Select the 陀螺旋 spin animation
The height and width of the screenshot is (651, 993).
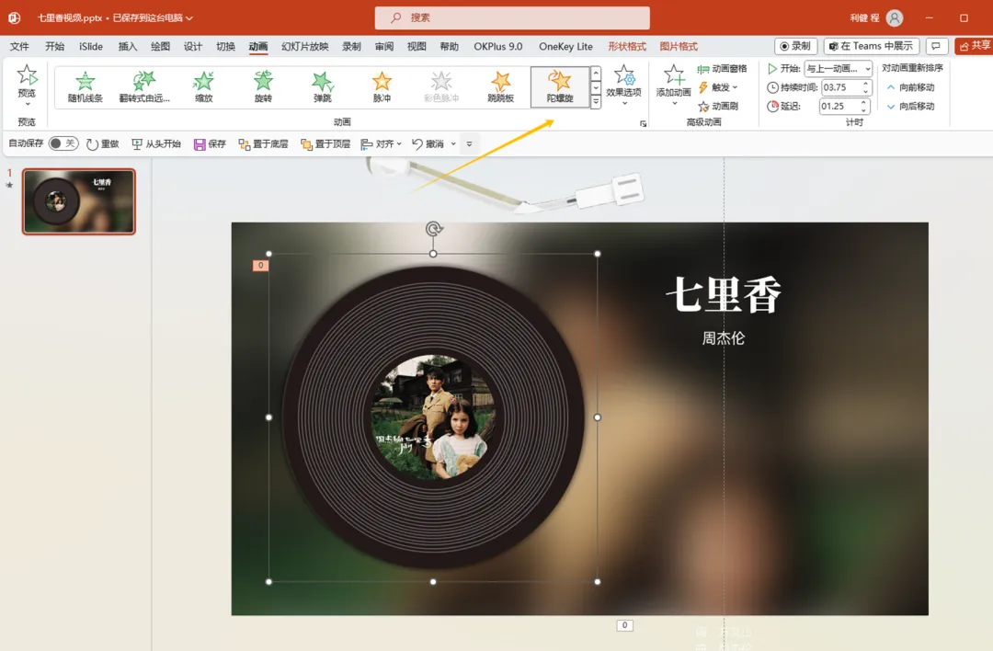(x=560, y=86)
